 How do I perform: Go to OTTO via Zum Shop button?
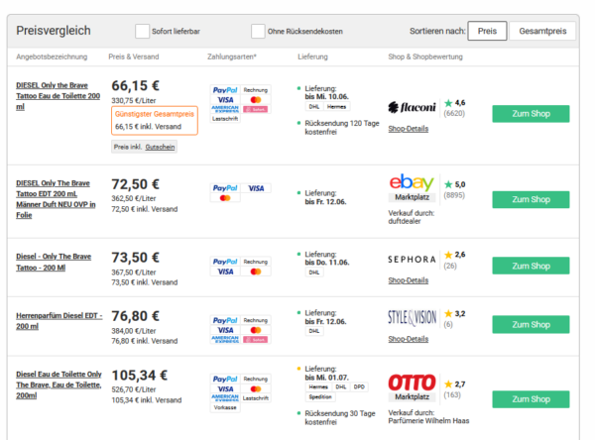coord(531,399)
